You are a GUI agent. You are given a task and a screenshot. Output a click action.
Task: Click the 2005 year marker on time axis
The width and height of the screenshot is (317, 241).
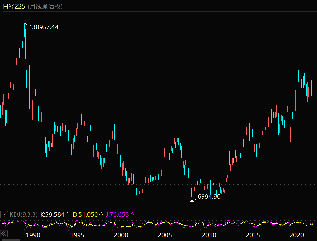click(x=165, y=235)
